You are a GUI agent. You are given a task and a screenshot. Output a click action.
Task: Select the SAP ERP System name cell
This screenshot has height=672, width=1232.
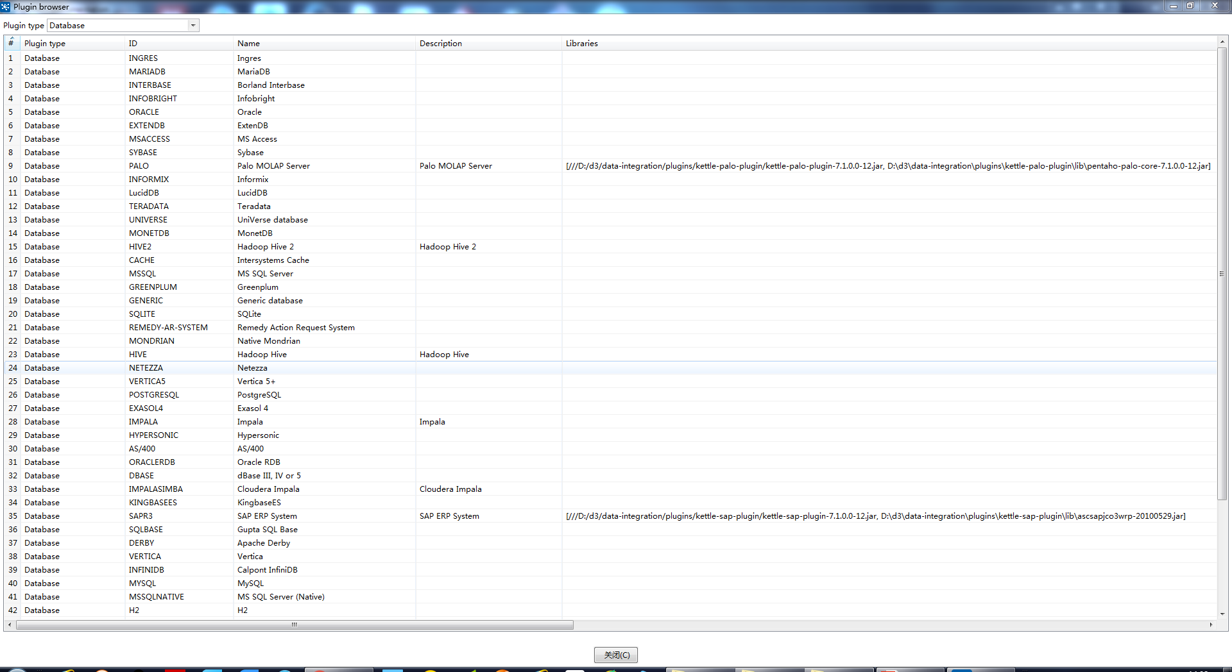267,516
